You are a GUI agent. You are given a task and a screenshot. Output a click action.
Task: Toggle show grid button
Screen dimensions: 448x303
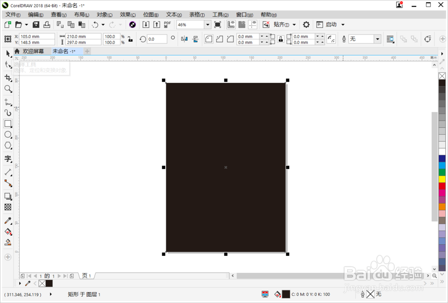click(242, 25)
